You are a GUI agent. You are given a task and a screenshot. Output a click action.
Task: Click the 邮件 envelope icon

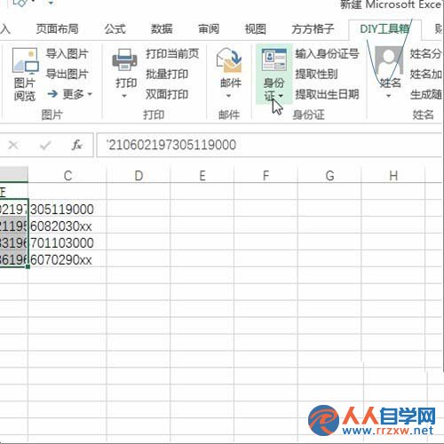click(229, 60)
